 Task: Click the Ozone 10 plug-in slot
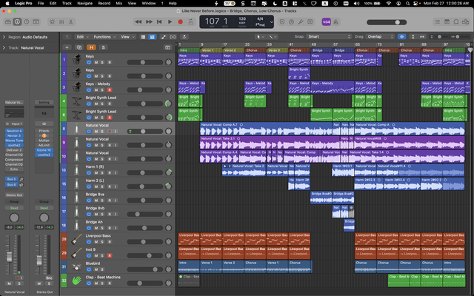[44, 149]
